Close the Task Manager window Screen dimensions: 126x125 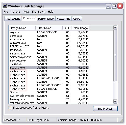120,6
